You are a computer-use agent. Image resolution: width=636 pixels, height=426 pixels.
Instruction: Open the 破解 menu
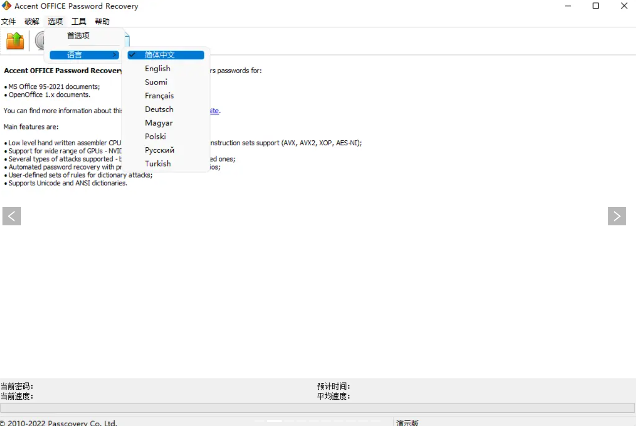[x=32, y=21]
